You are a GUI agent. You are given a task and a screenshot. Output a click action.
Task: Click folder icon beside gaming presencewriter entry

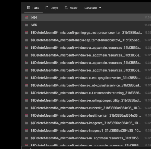[x=26, y=33]
